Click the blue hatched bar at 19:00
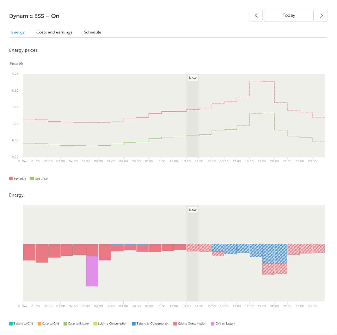Image resolution: width=337 pixels, height=335 pixels. [268, 253]
